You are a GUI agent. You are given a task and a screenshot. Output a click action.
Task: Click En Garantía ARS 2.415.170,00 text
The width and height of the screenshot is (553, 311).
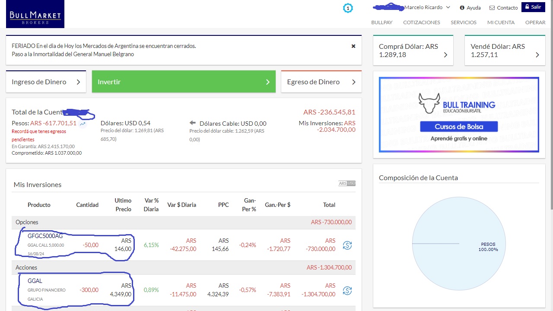coord(43,146)
